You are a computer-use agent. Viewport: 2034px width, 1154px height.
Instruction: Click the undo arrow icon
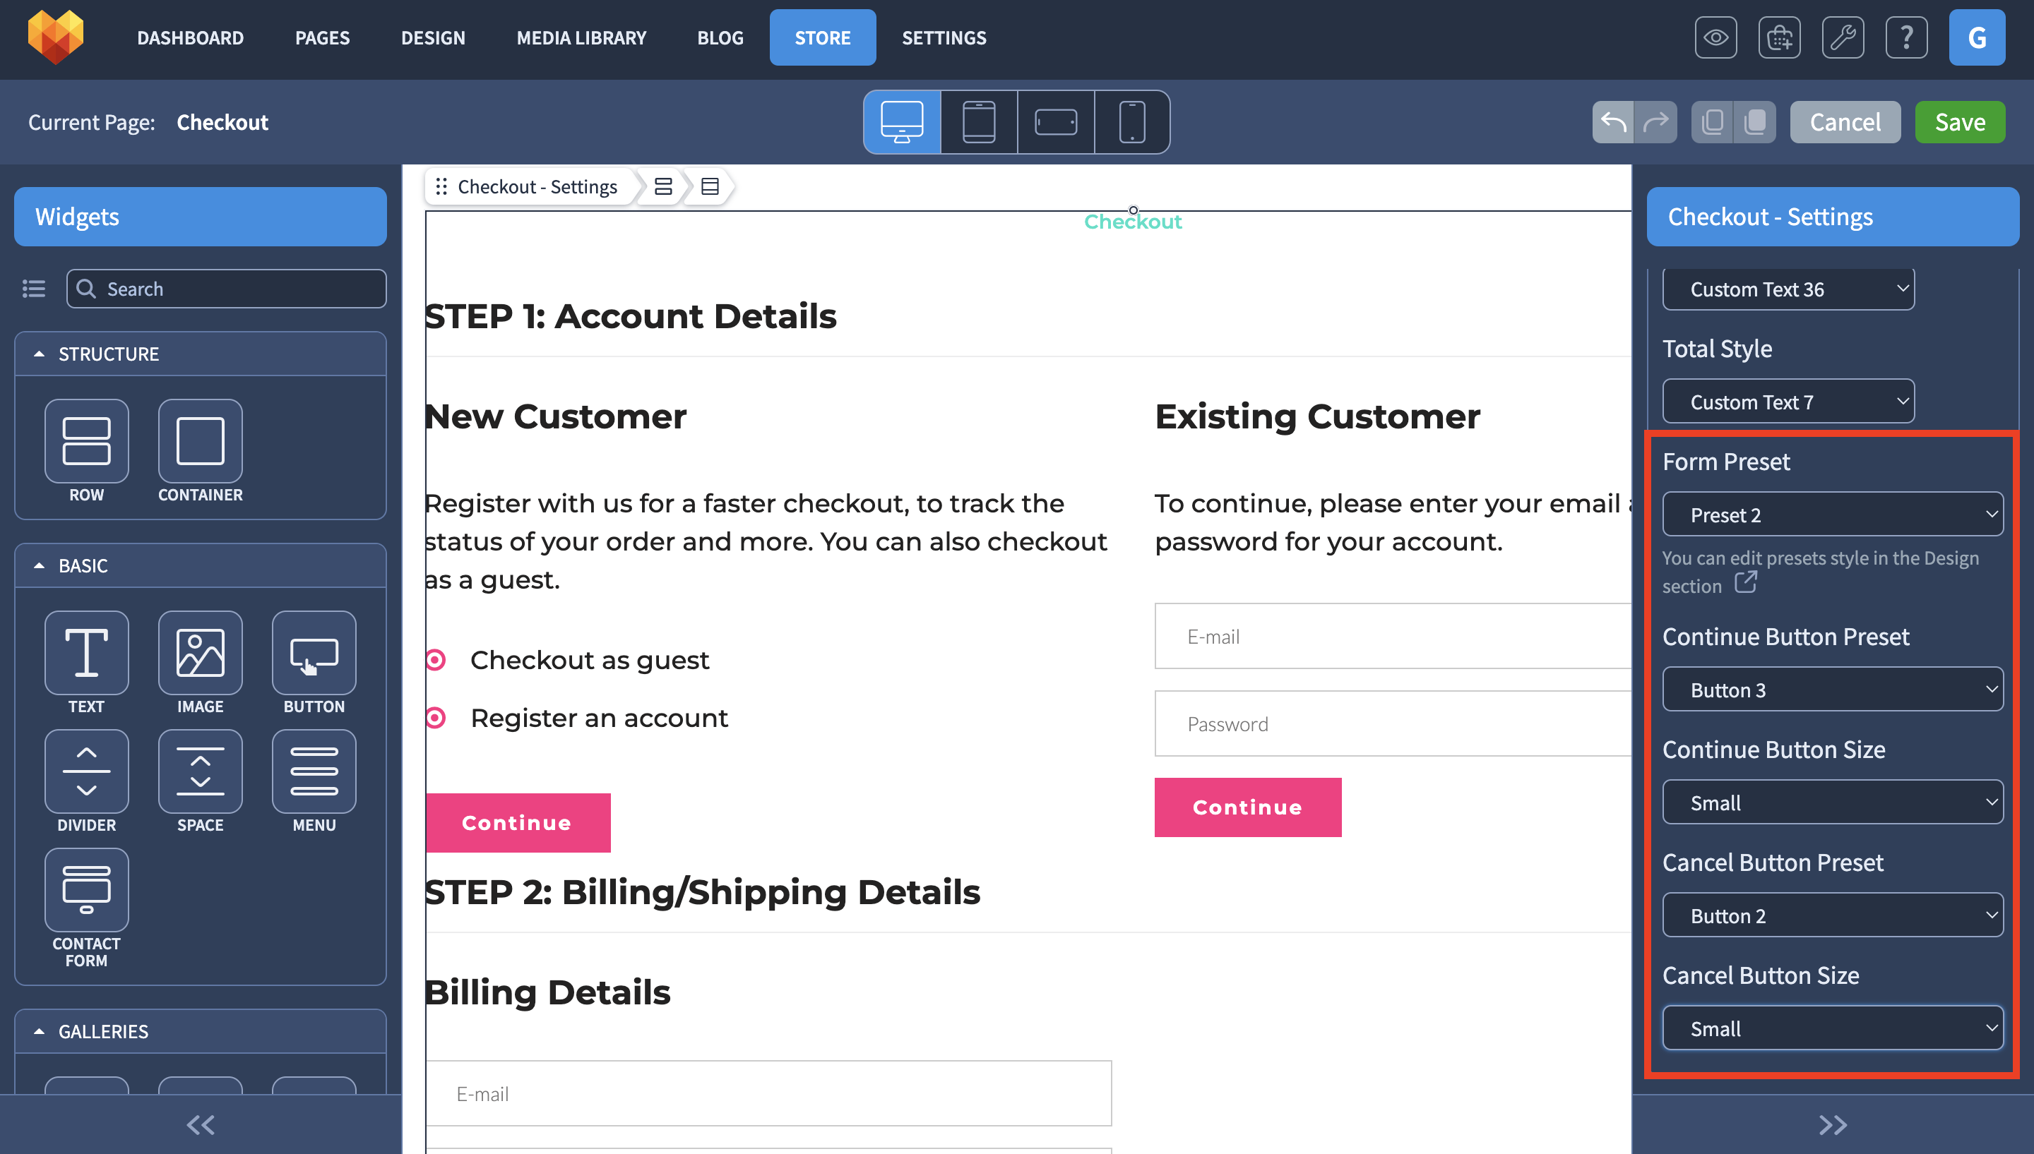[1613, 122]
